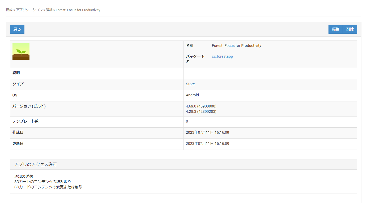Click the SDカードのコンテンツの読み取り permission

pyautogui.click(x=42, y=182)
